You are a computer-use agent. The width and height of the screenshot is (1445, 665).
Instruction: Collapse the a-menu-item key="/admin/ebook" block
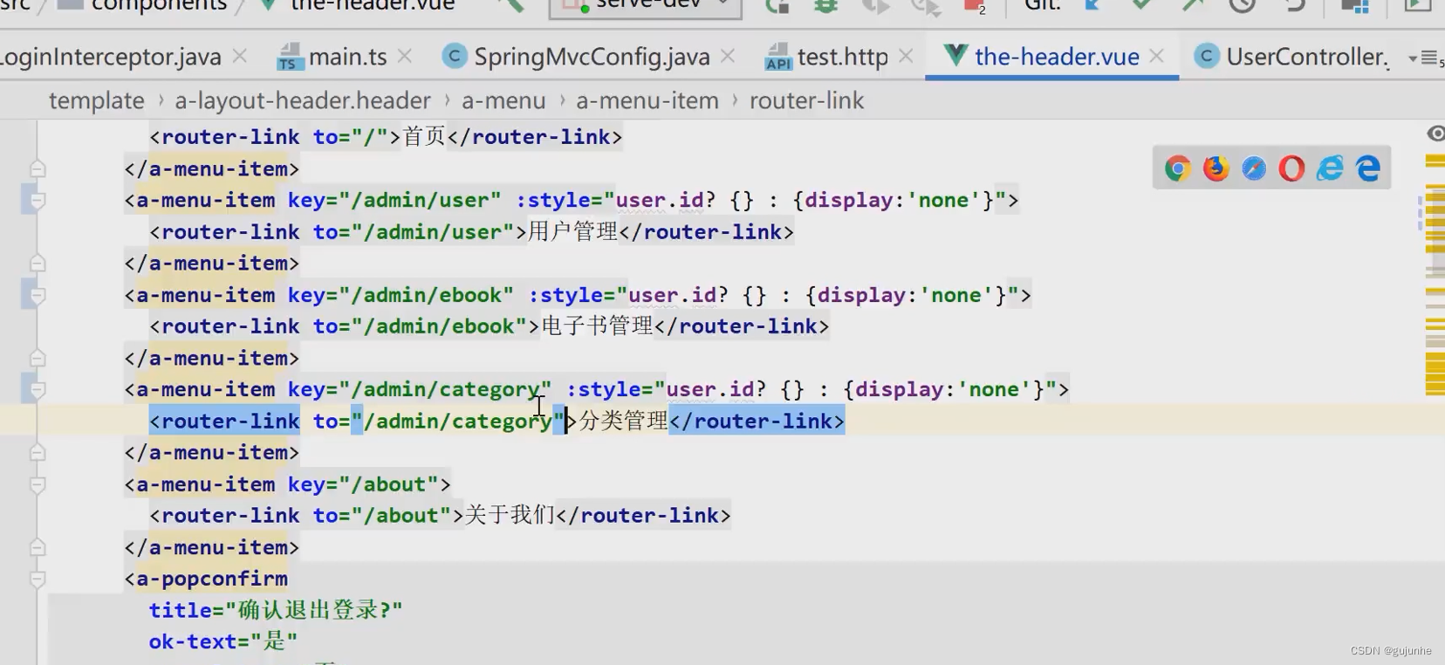click(38, 296)
